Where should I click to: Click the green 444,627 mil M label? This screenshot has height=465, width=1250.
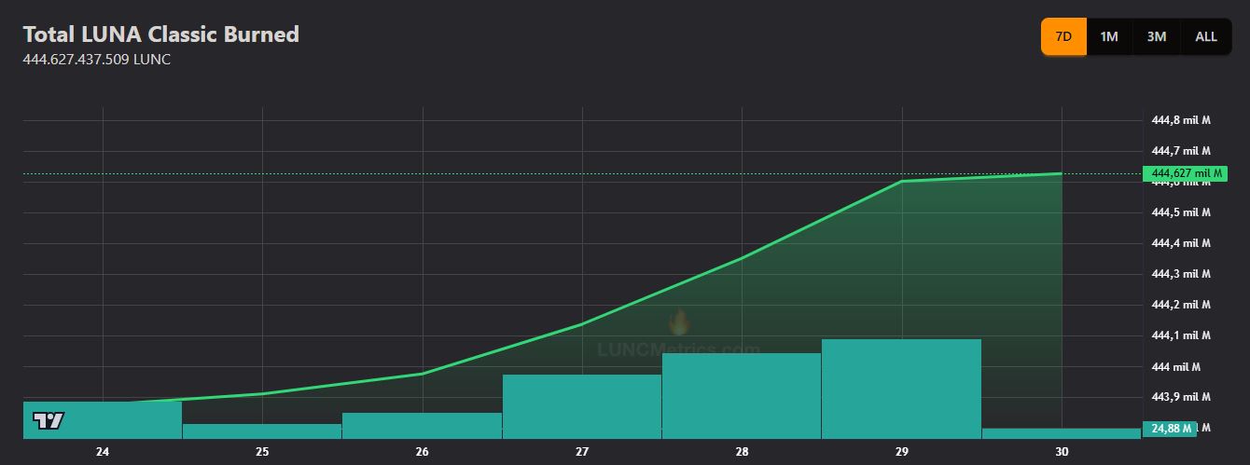[x=1185, y=173]
